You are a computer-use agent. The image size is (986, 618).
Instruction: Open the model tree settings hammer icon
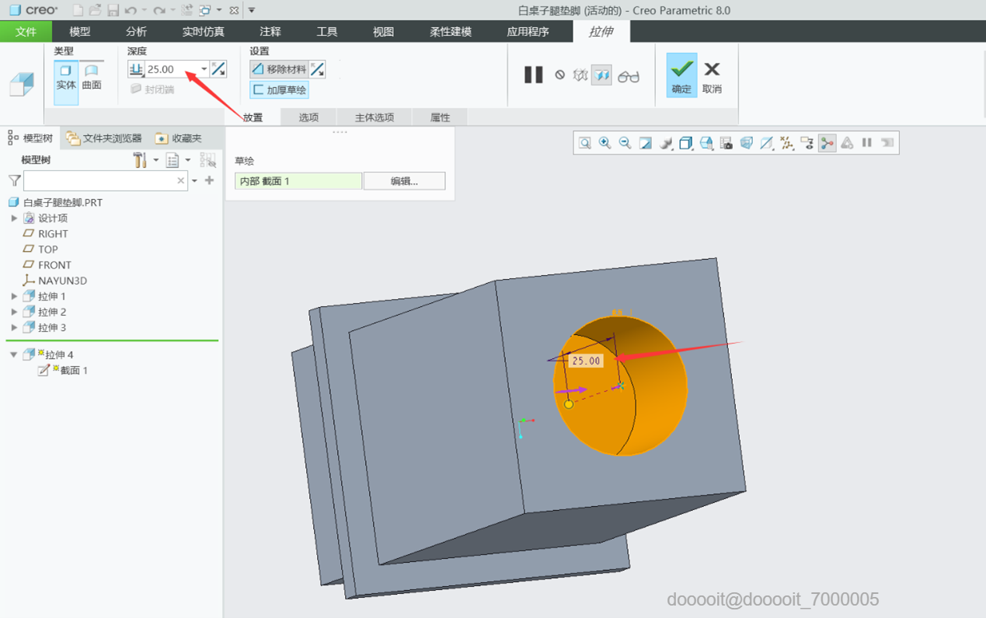[x=140, y=160]
